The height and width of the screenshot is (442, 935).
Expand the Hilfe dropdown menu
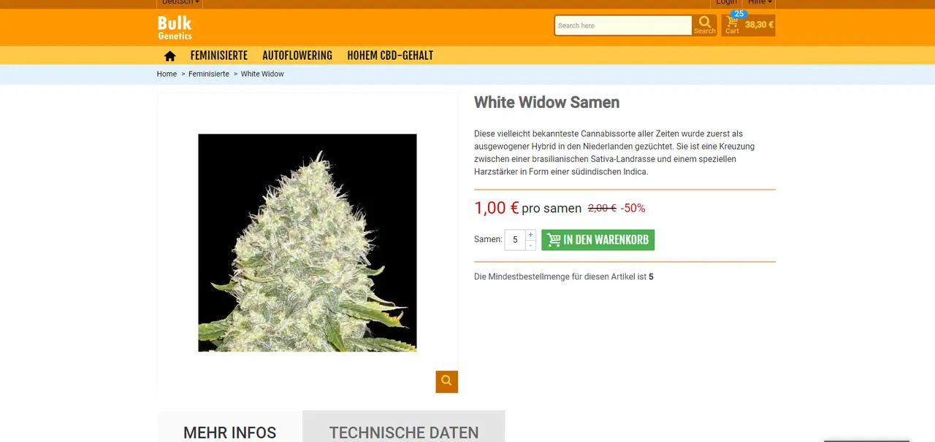point(760,3)
